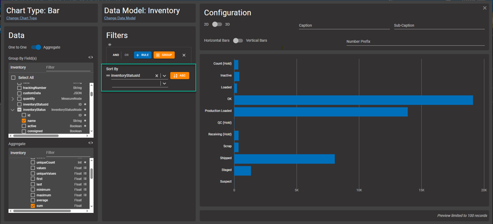
Task: Close the Configuration panel
Action: tap(485, 8)
